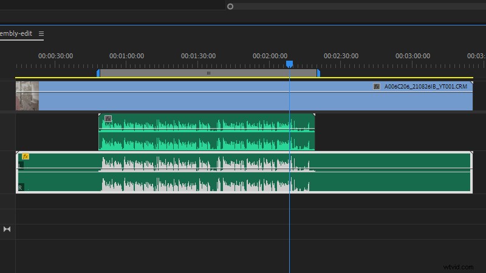486x273 pixels.
Task: Click the trim icon at the timeline's left edge
Action: coord(7,229)
